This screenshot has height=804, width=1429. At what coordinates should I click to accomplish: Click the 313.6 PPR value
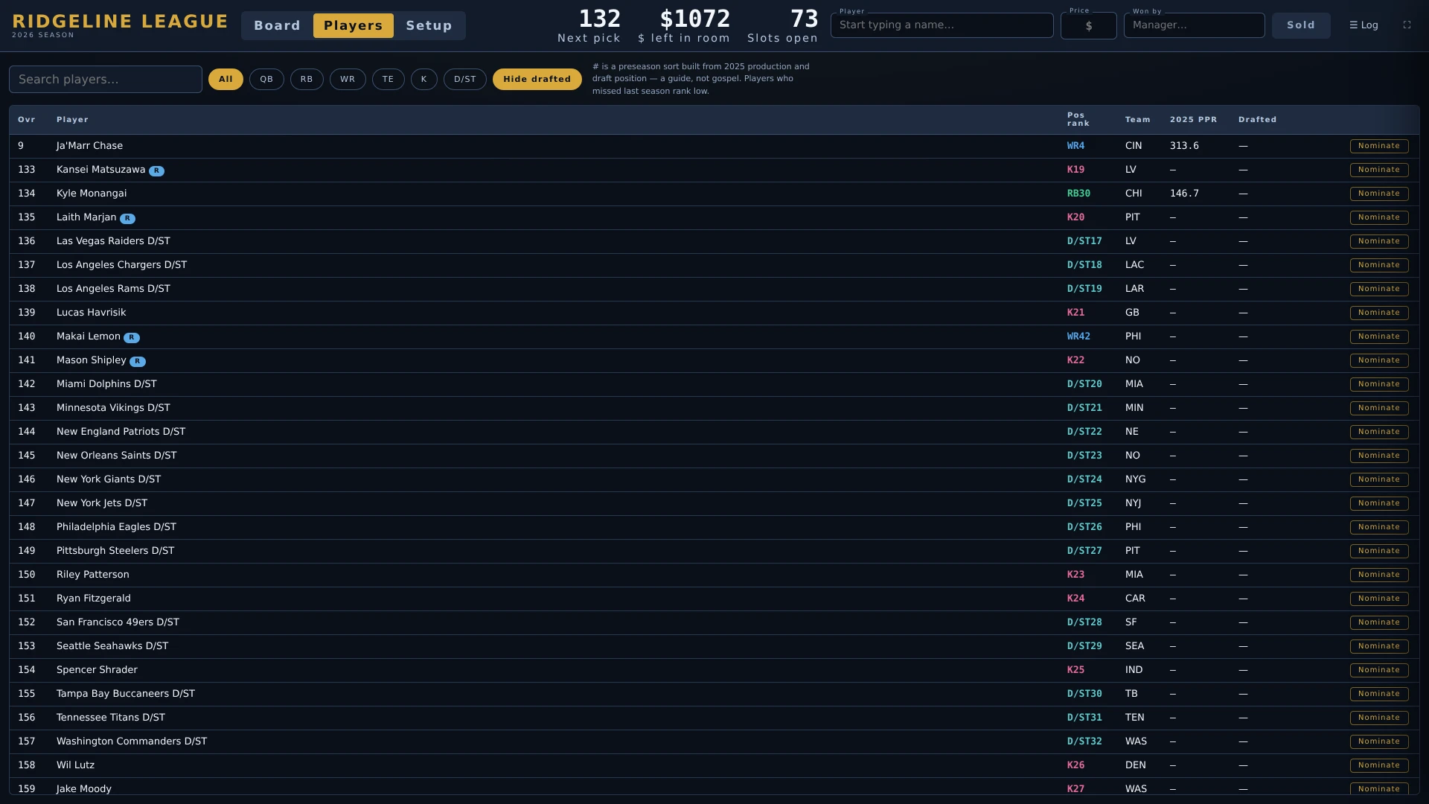tap(1184, 146)
